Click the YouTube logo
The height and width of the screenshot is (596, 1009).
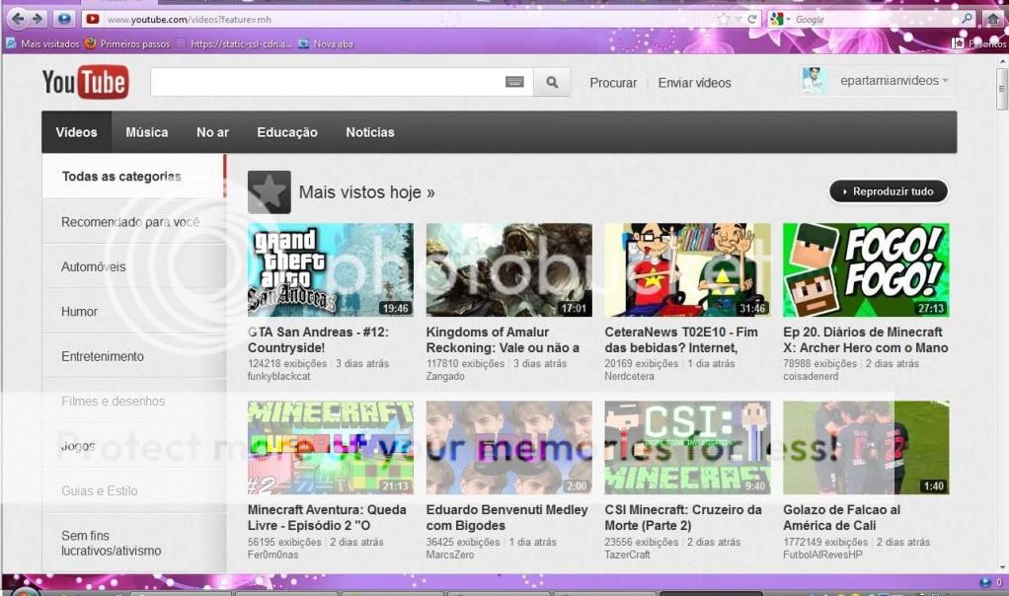pos(85,83)
